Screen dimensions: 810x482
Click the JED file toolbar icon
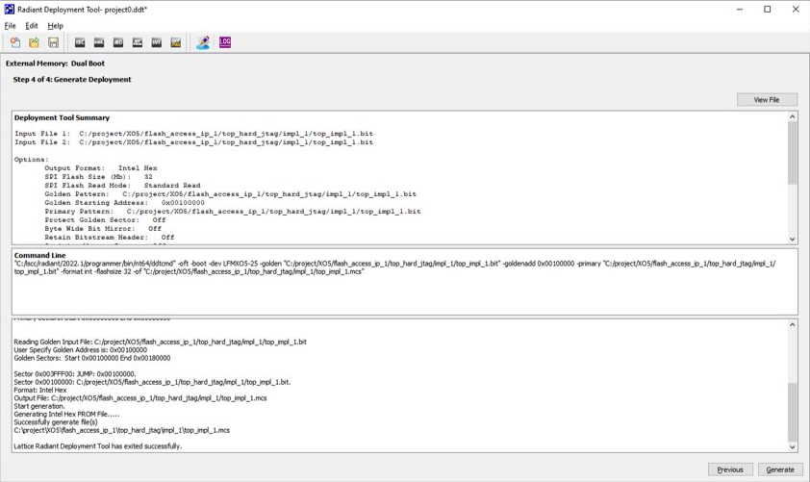pyautogui.click(x=118, y=42)
